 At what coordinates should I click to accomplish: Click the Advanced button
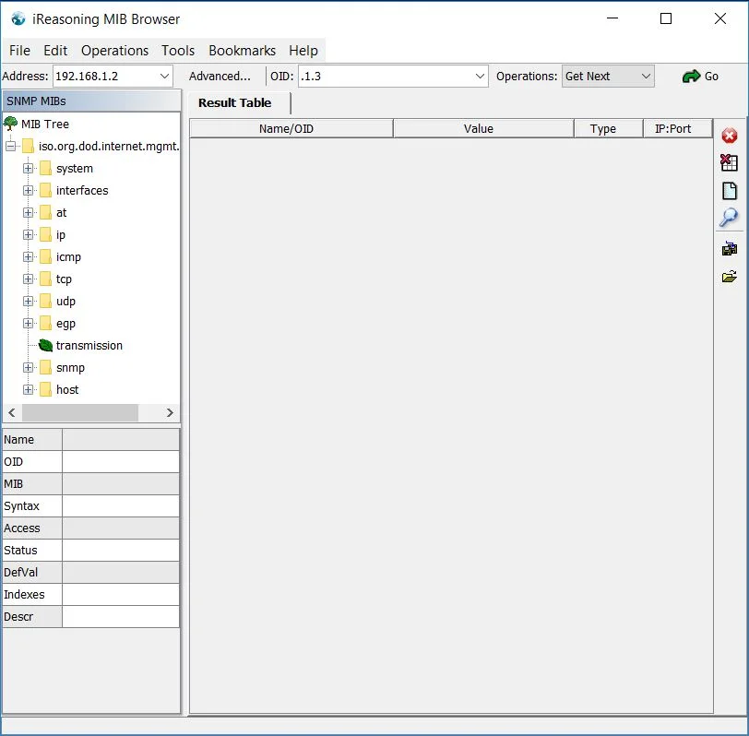tap(220, 77)
